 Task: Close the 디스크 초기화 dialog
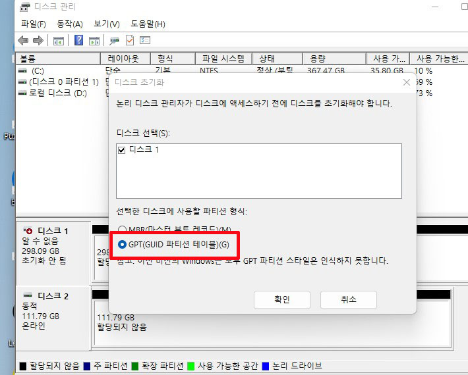pyautogui.click(x=406, y=82)
